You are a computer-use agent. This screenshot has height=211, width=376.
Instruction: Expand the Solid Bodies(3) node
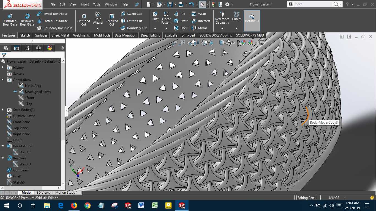[x=3, y=110]
